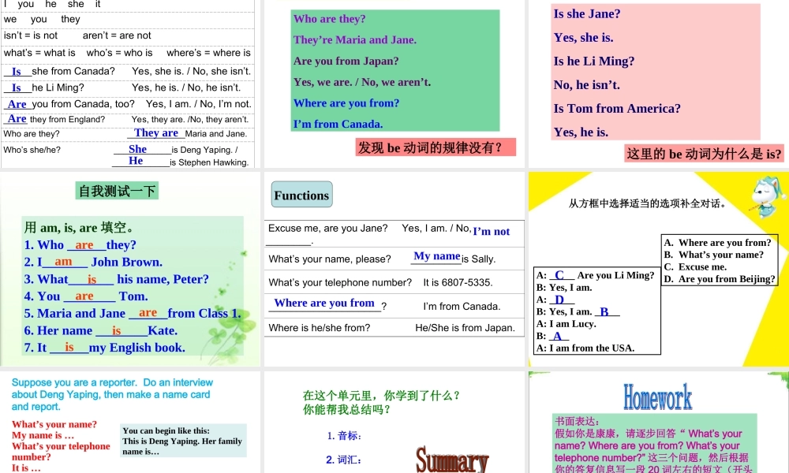The height and width of the screenshot is (473, 789).
Task: Click the underlined 'My name' answer
Action: point(436,255)
